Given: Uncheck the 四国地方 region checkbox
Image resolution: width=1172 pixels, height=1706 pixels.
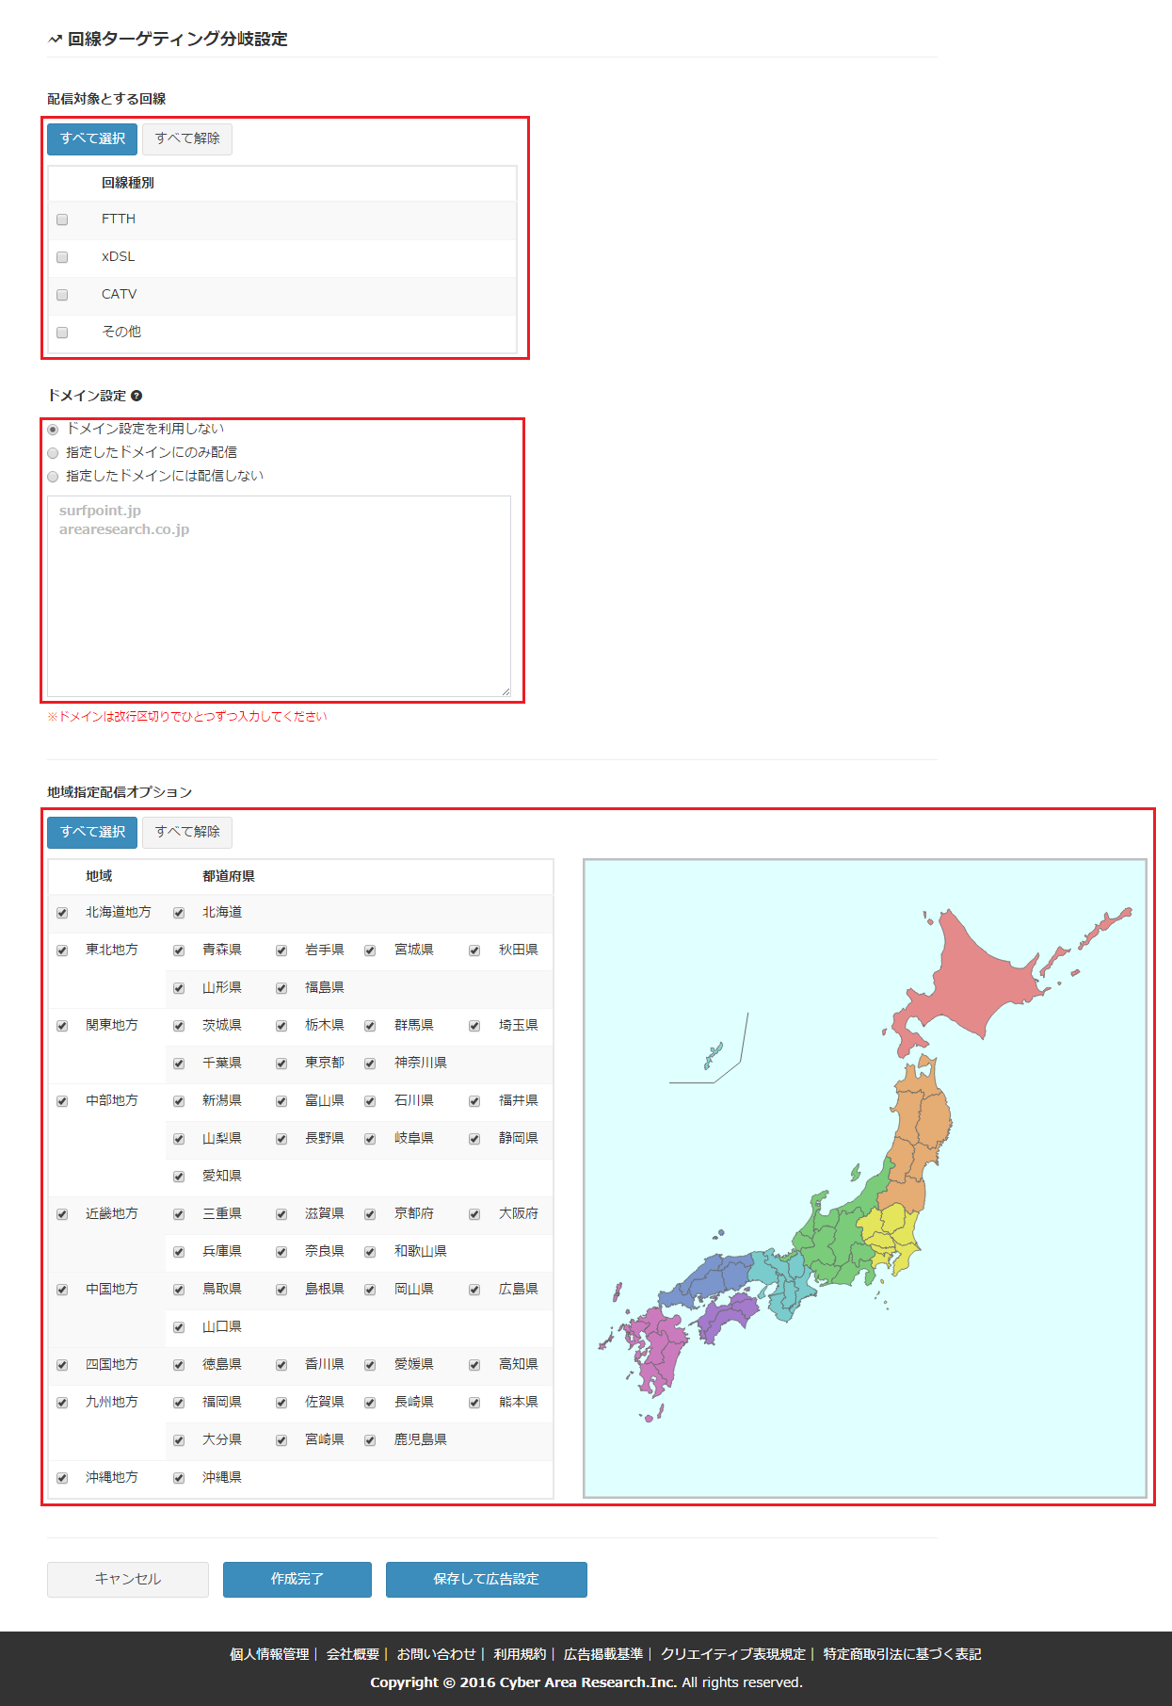Looking at the screenshot, I should coord(62,1365).
